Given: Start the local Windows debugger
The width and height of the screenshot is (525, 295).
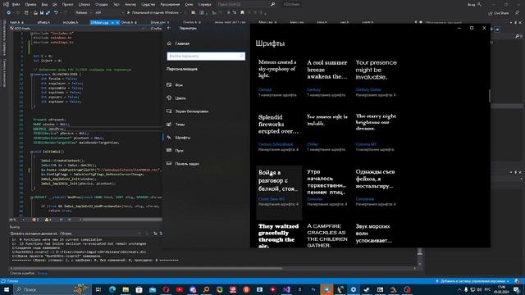Looking at the screenshot, I should (x=155, y=13).
